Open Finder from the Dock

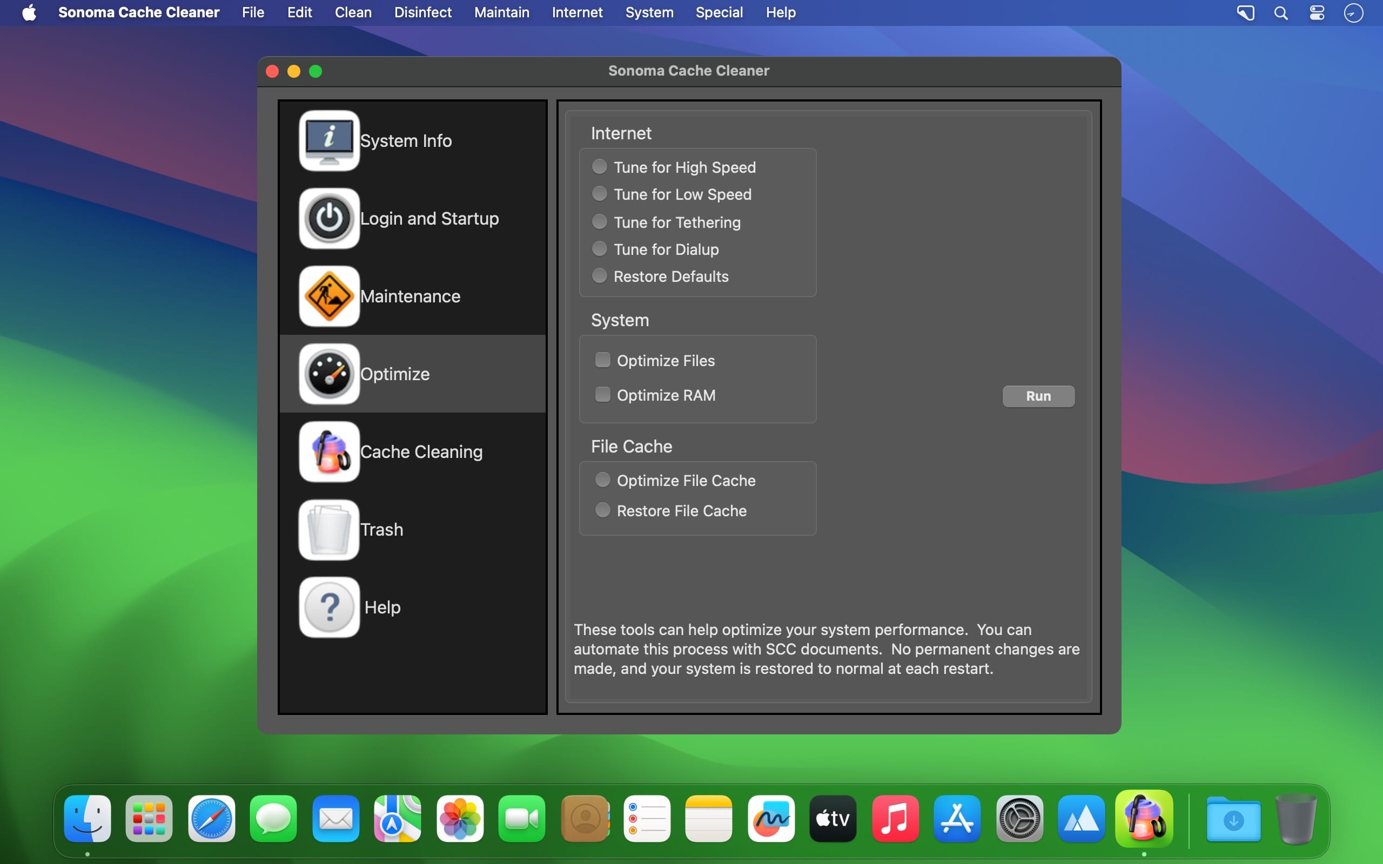[x=88, y=818]
